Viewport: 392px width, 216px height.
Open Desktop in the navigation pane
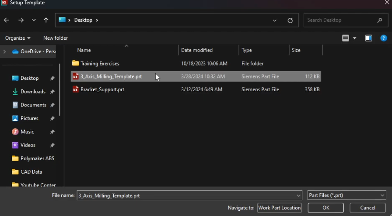(x=29, y=78)
